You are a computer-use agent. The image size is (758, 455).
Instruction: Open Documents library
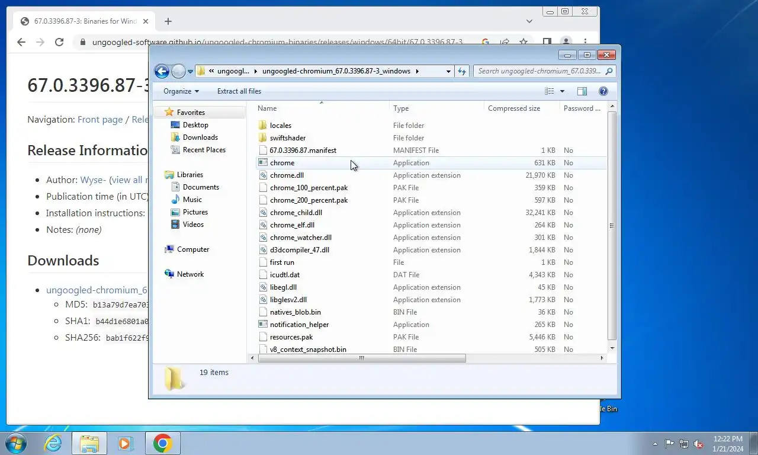coord(201,187)
